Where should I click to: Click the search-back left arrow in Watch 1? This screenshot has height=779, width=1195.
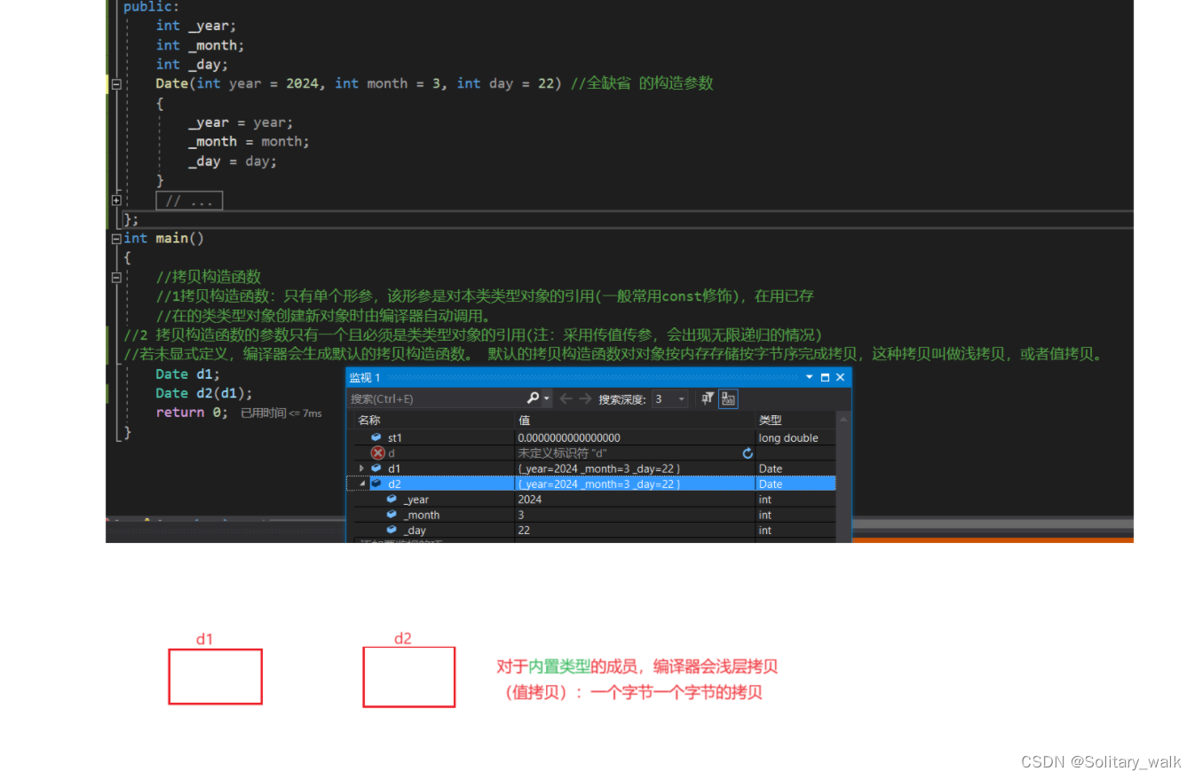click(566, 398)
